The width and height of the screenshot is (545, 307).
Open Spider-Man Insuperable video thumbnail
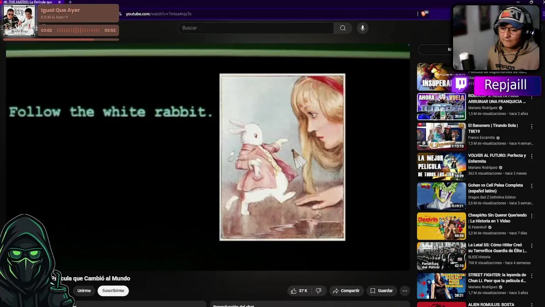[434, 77]
